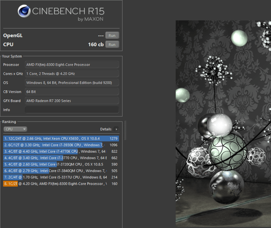Select the OS field Windows 8
Viewport: 271px width, 228px height.
pos(72,83)
